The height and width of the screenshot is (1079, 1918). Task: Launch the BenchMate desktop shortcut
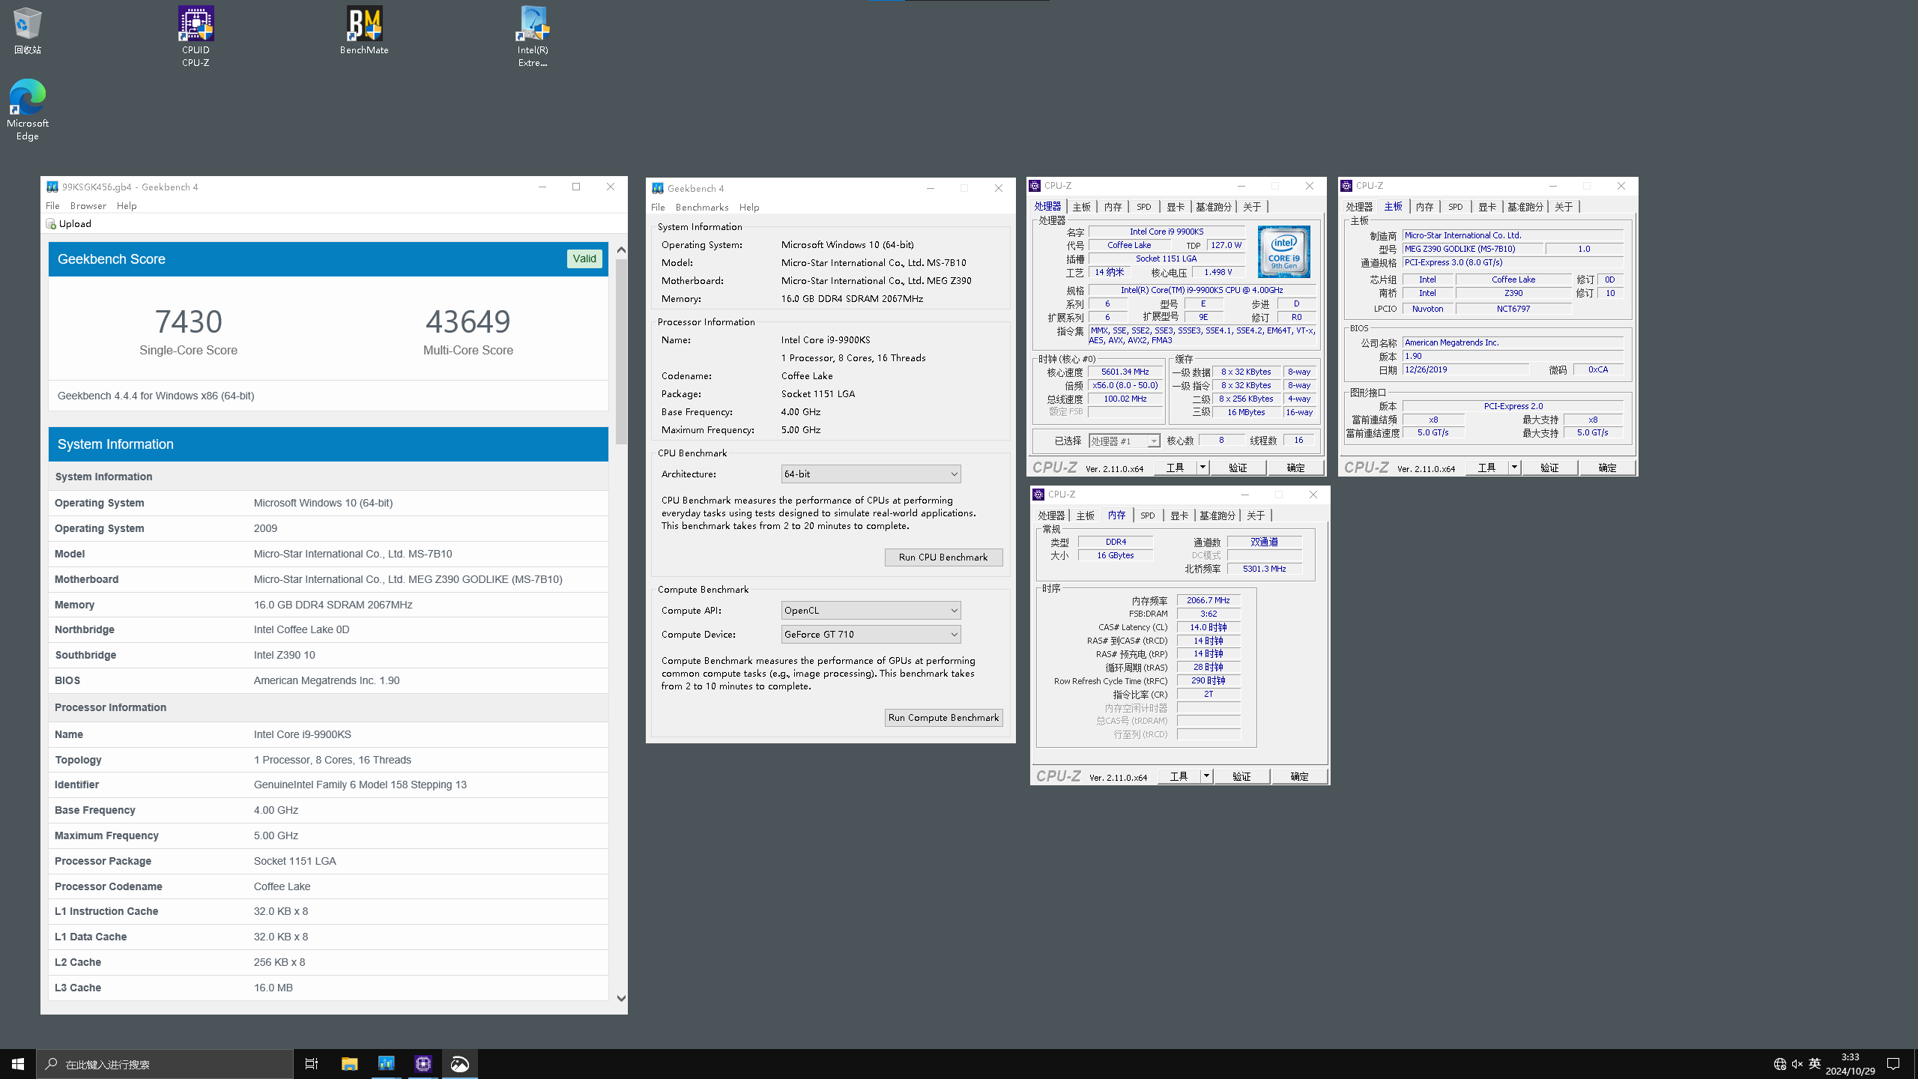click(x=364, y=30)
